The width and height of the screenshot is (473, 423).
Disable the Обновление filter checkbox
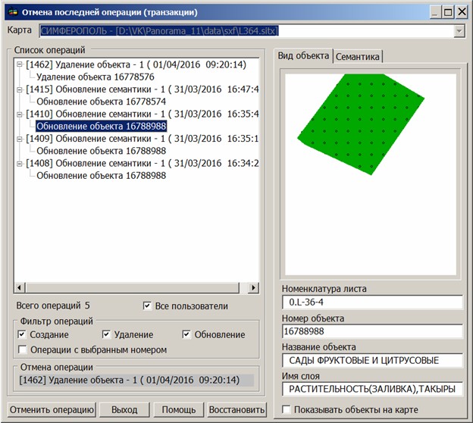coord(187,334)
